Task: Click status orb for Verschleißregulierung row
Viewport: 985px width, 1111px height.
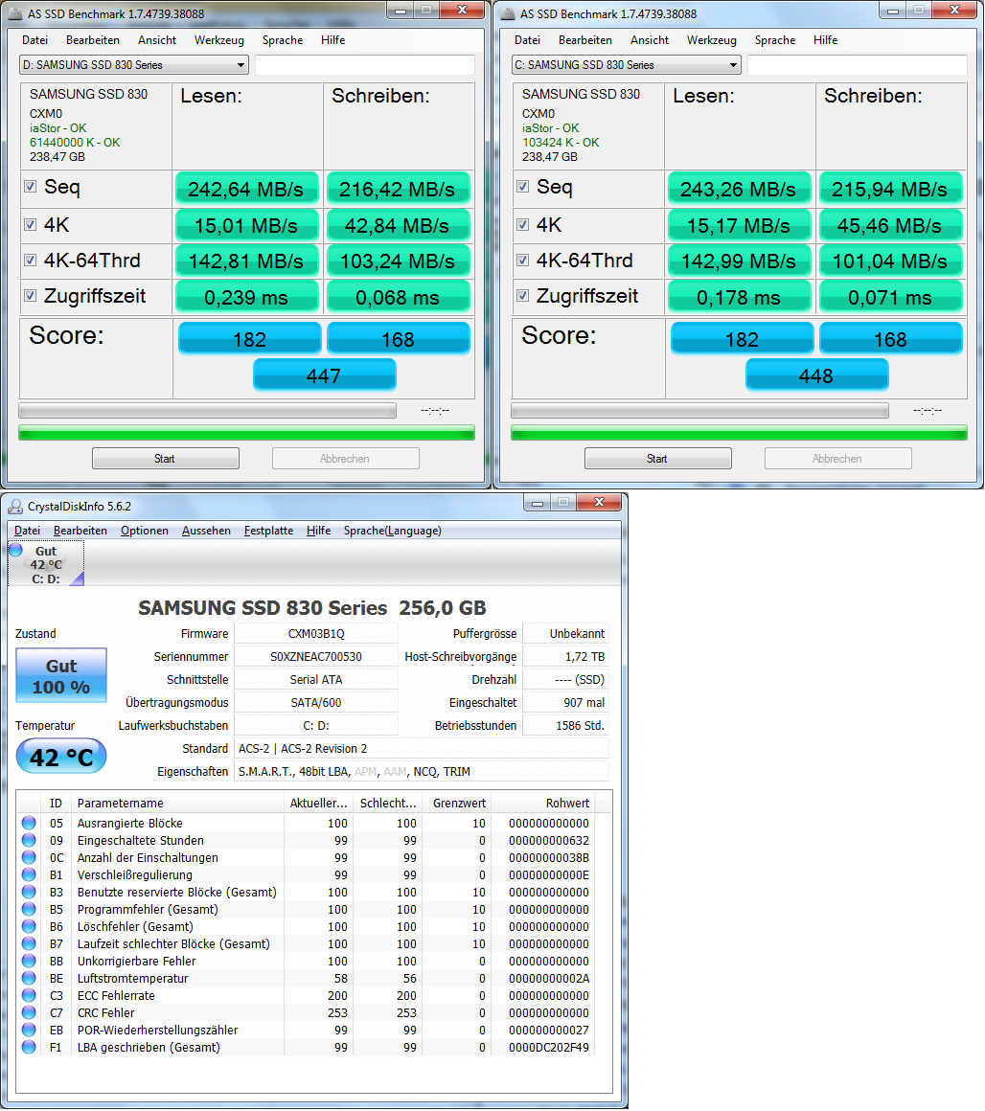Action: (29, 874)
